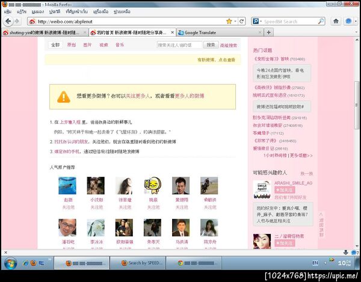
Task: Select the 全部 filter tab
Action: click(x=55, y=45)
